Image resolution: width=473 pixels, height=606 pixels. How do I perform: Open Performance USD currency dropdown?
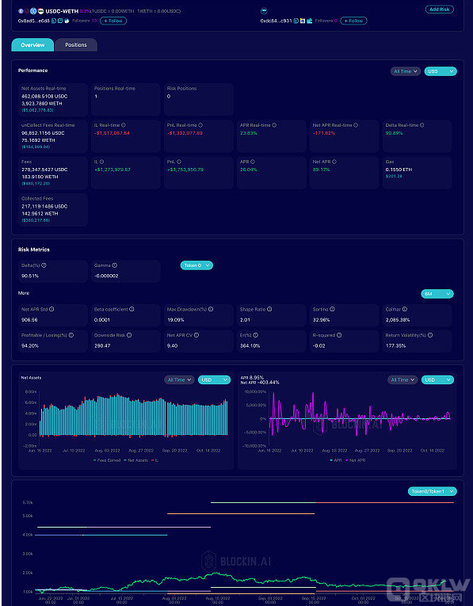[x=441, y=71]
